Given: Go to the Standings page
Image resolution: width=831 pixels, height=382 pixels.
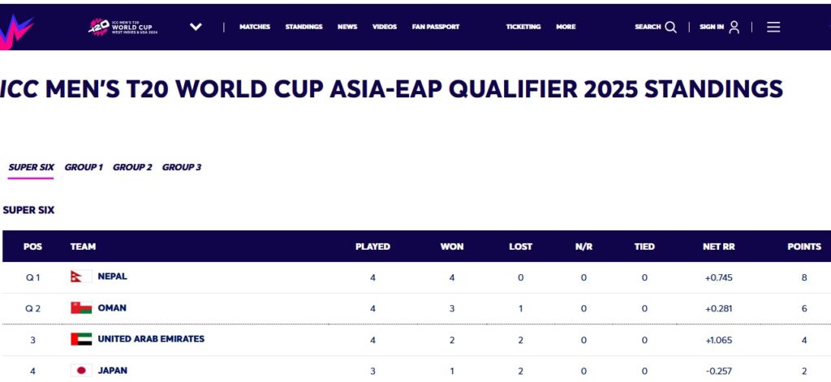Looking at the screenshot, I should (304, 27).
